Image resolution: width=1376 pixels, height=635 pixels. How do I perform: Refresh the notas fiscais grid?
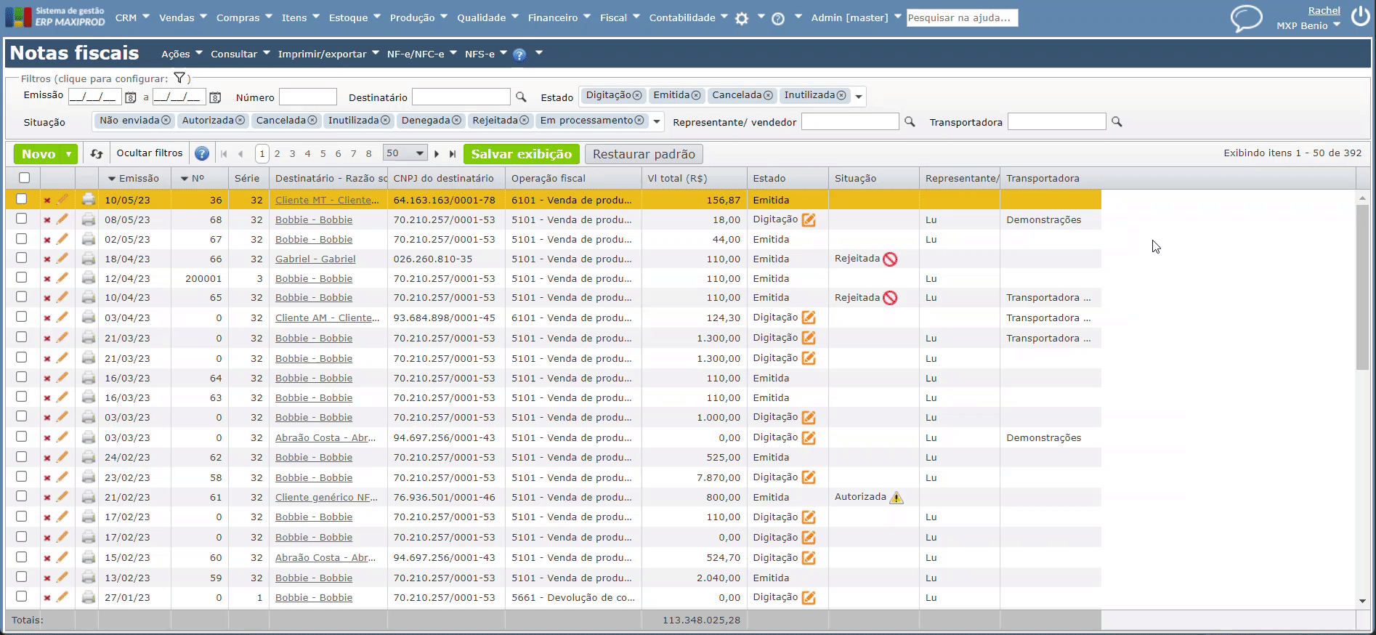[97, 153]
